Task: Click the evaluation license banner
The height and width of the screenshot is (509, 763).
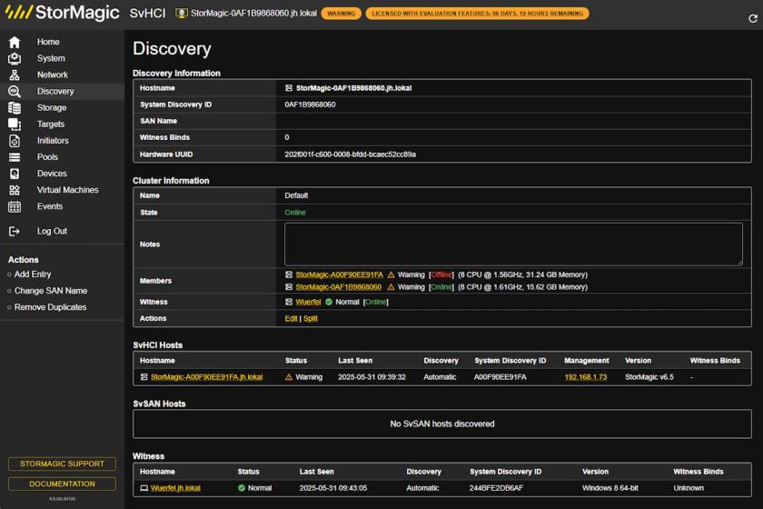Action: point(478,14)
